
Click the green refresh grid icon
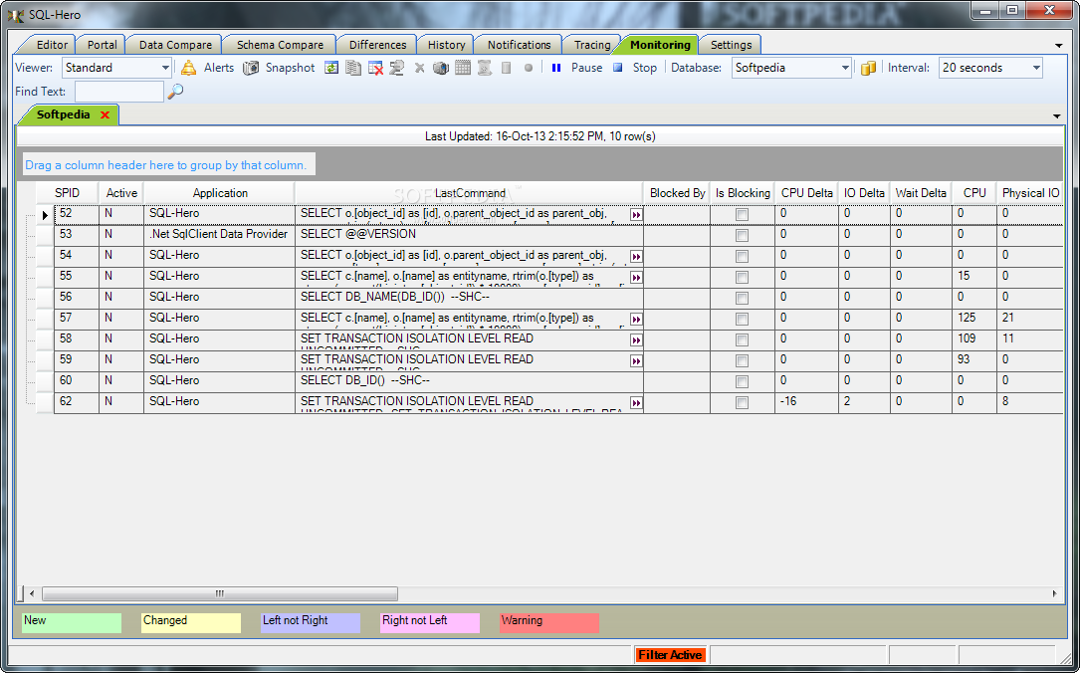click(331, 68)
